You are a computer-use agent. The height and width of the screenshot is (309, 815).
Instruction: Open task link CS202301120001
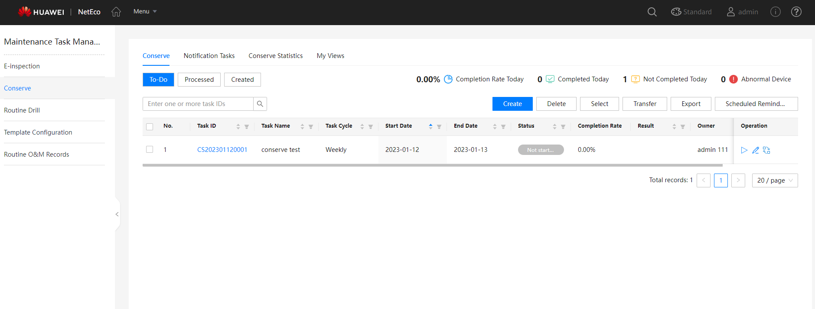[222, 150]
